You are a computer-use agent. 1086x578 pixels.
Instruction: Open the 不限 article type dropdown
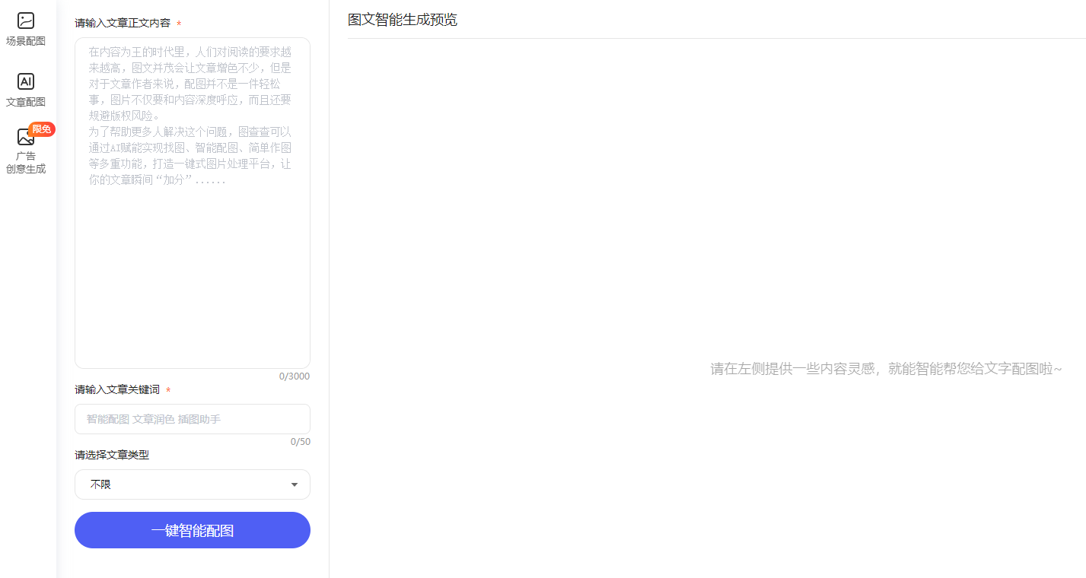coord(192,484)
